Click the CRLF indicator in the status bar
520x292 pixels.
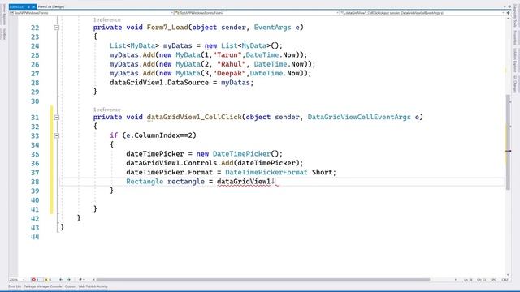tap(505, 280)
